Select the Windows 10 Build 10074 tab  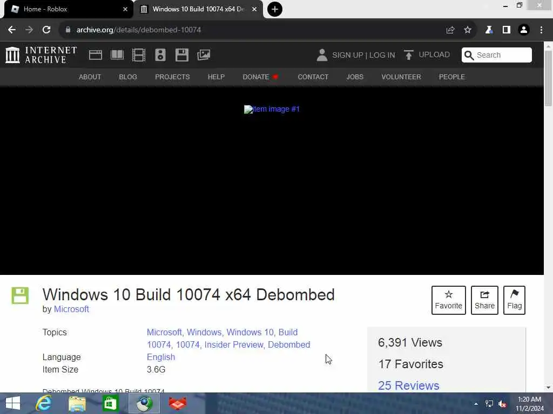pyautogui.click(x=198, y=9)
